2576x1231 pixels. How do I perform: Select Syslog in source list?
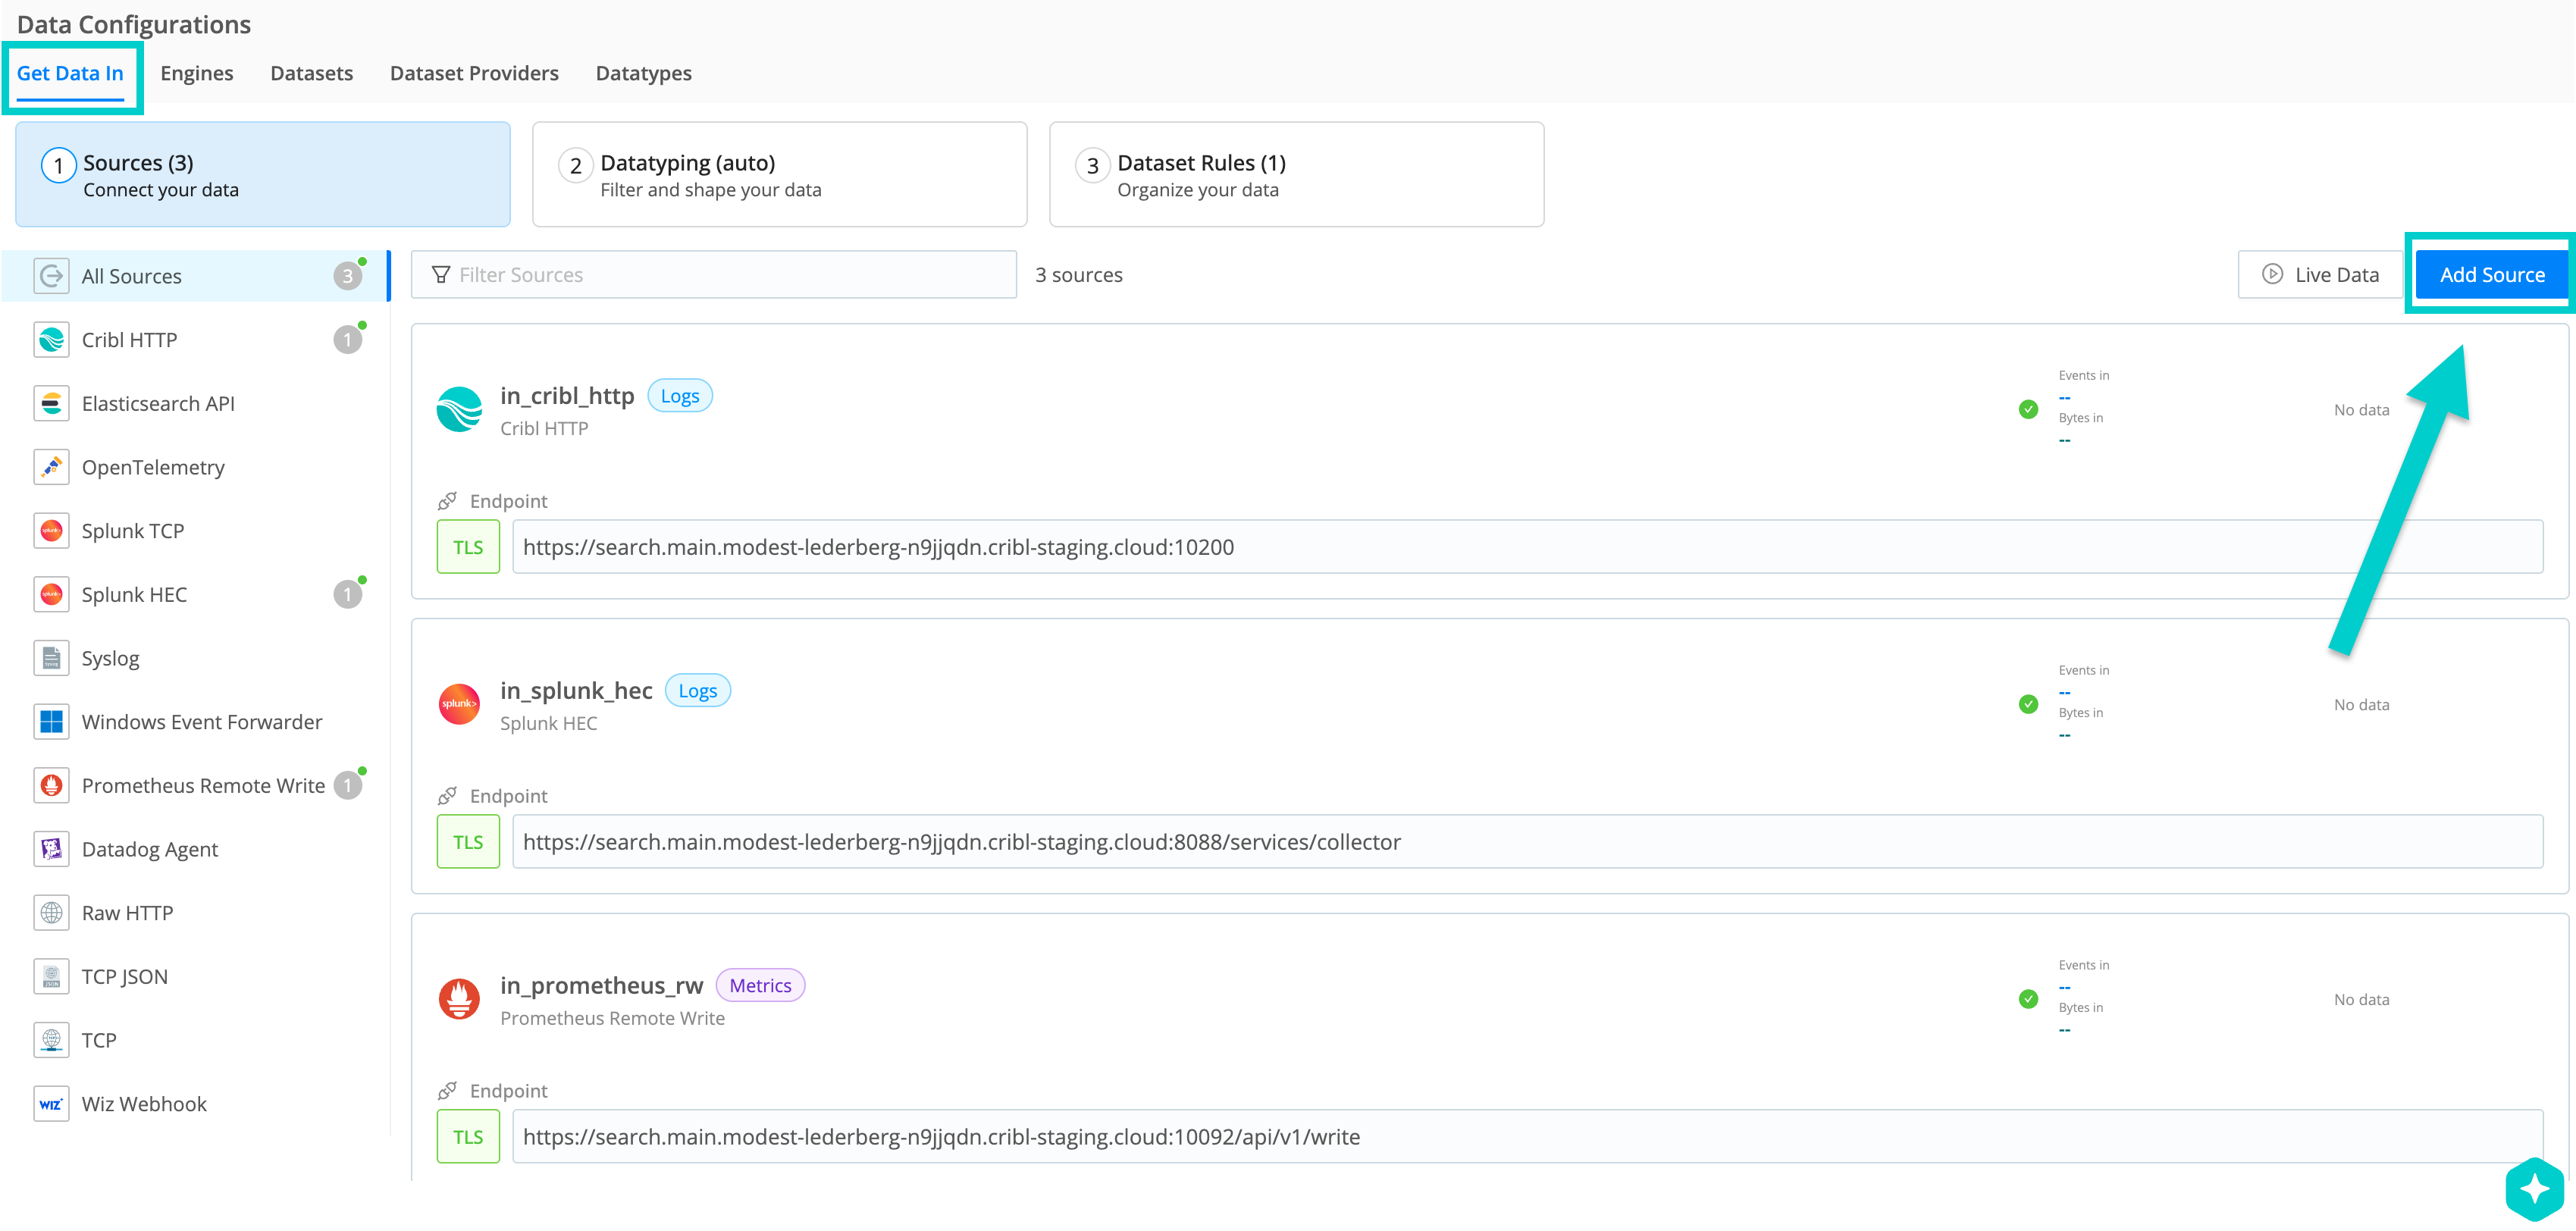click(x=195, y=658)
